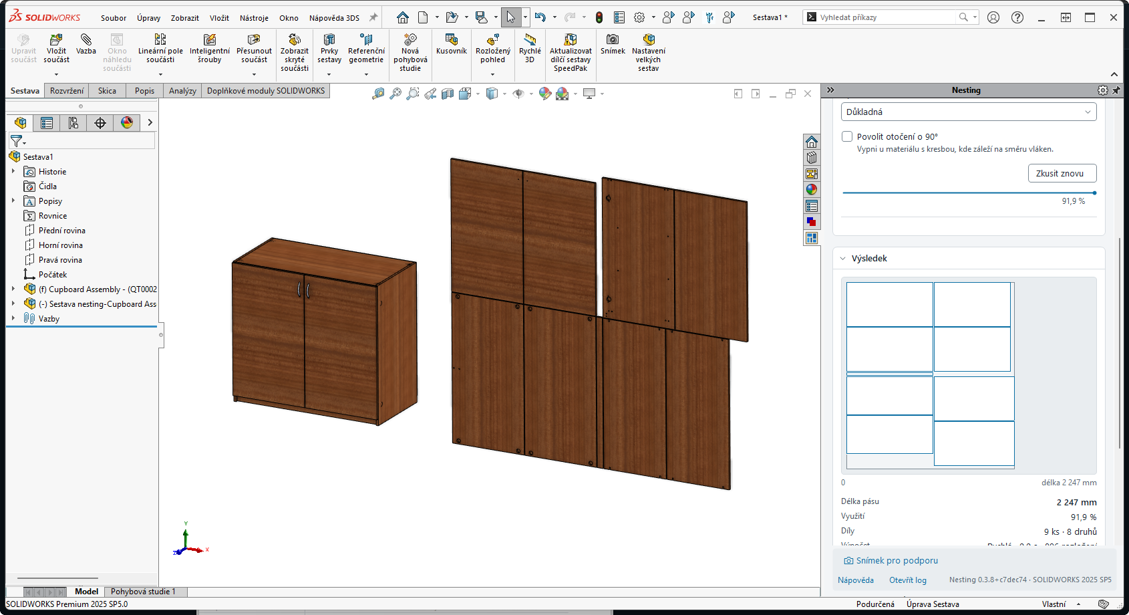Image resolution: width=1129 pixels, height=615 pixels.
Task: Expand the Popisy tree node
Action: [x=13, y=201]
